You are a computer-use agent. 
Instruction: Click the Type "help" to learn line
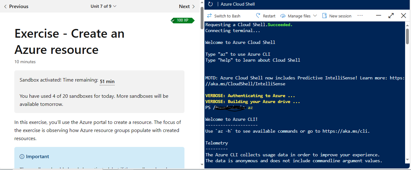point(253,60)
